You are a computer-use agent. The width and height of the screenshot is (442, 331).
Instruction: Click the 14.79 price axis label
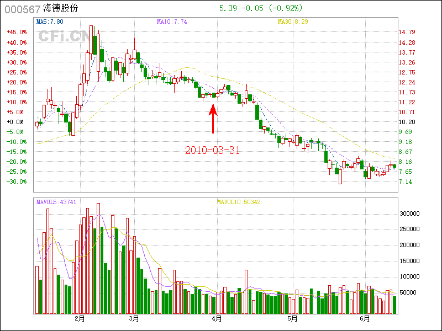[x=407, y=32]
